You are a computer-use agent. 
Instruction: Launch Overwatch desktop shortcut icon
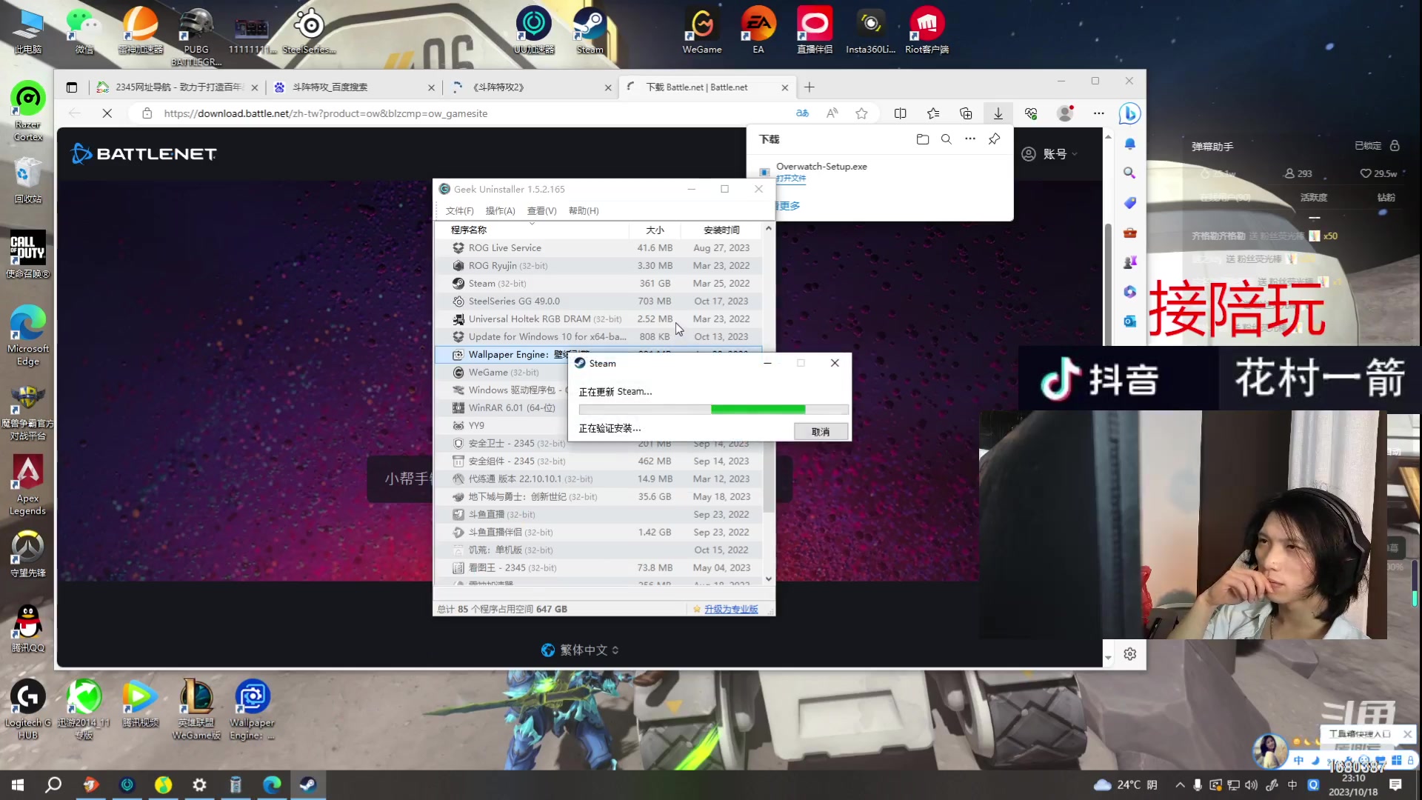pyautogui.click(x=28, y=554)
